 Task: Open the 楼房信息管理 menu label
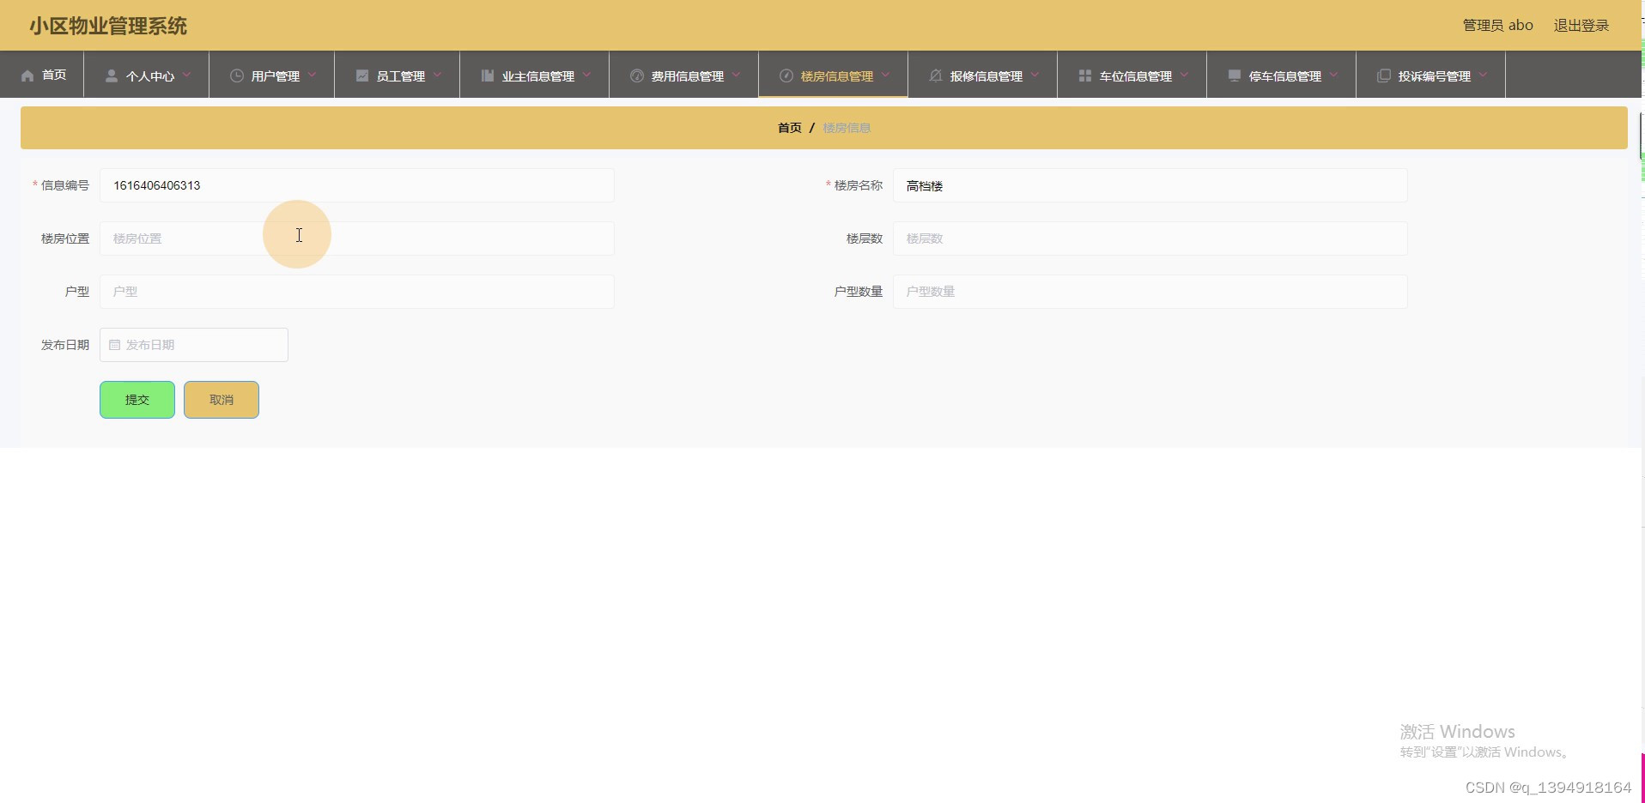pos(837,76)
